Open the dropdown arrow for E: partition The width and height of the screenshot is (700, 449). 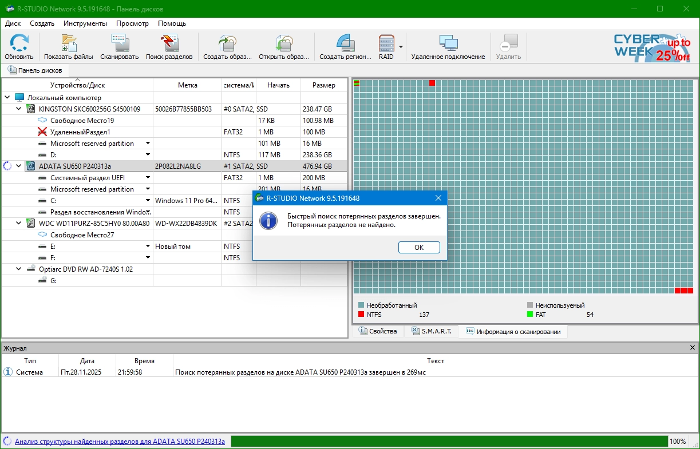point(148,246)
